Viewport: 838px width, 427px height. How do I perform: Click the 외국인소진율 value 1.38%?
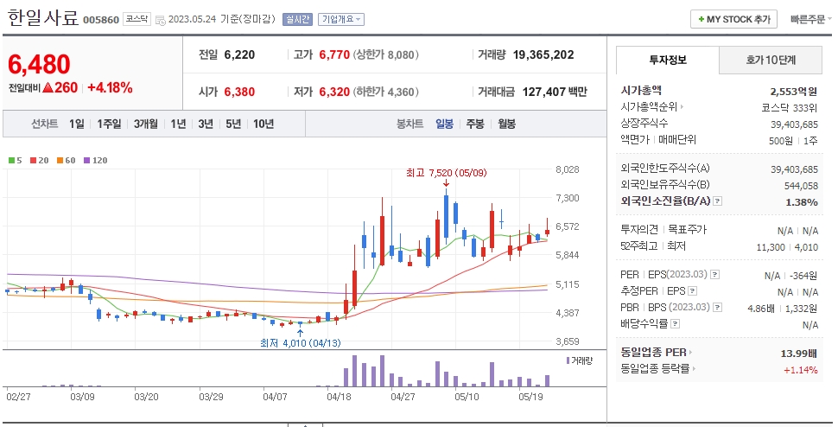(x=802, y=202)
